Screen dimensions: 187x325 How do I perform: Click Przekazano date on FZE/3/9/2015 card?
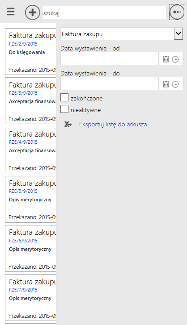point(32,119)
